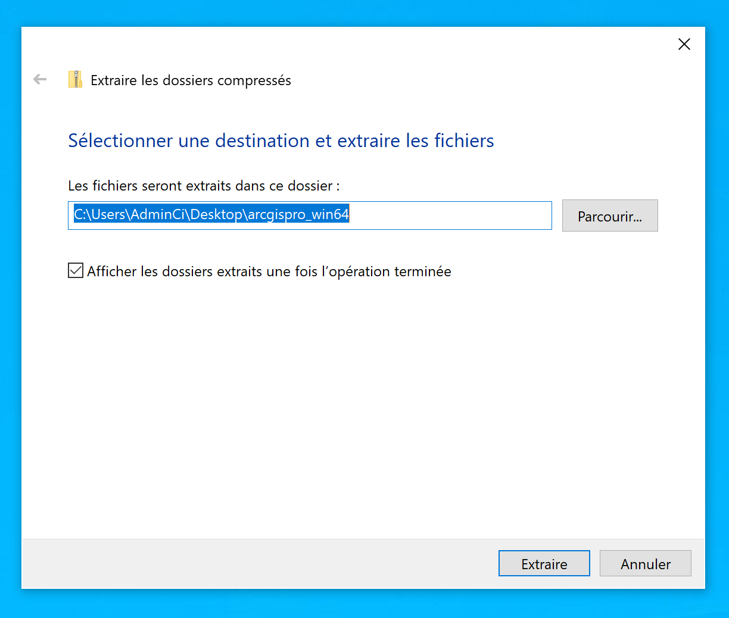Cancel with the Annuler button
The height and width of the screenshot is (618, 729).
point(645,563)
